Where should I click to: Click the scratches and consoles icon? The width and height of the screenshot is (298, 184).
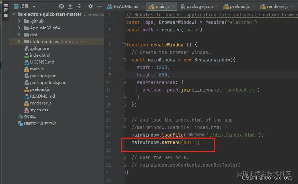(x=20, y=124)
